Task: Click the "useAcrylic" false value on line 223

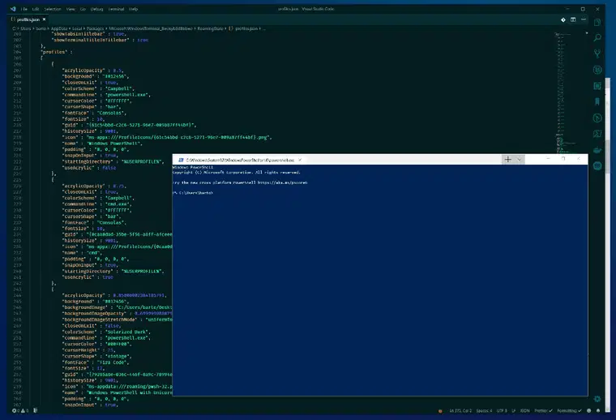Action: [x=109, y=168]
